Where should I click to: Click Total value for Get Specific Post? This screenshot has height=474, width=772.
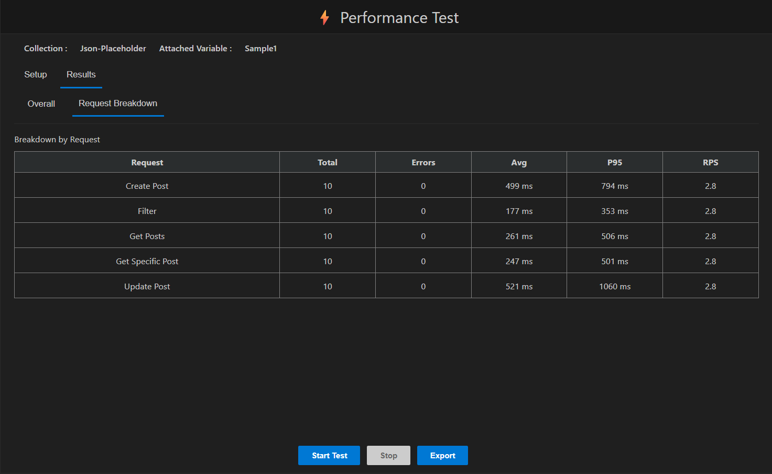tap(328, 261)
